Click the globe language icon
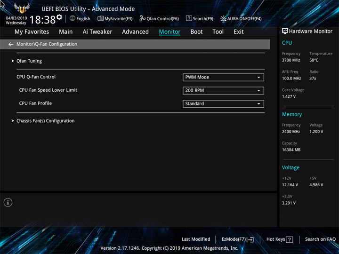This screenshot has height=254, width=339. pyautogui.click(x=73, y=18)
